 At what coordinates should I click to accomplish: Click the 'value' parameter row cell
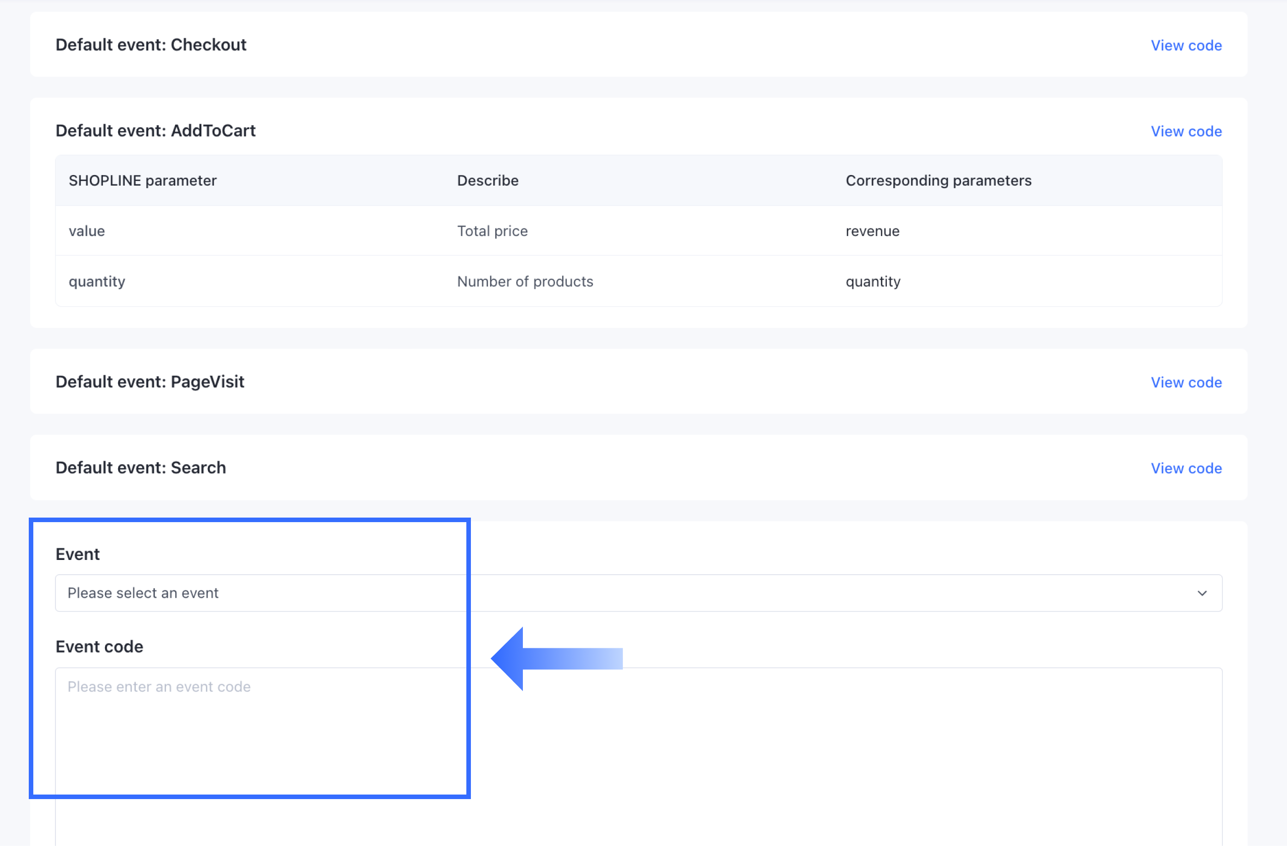pyautogui.click(x=86, y=231)
